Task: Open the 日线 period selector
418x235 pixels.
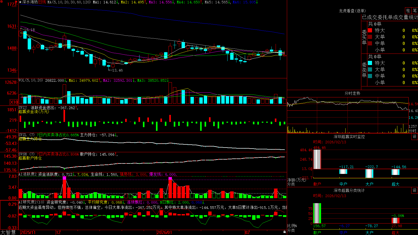Action: [x=42, y=2]
